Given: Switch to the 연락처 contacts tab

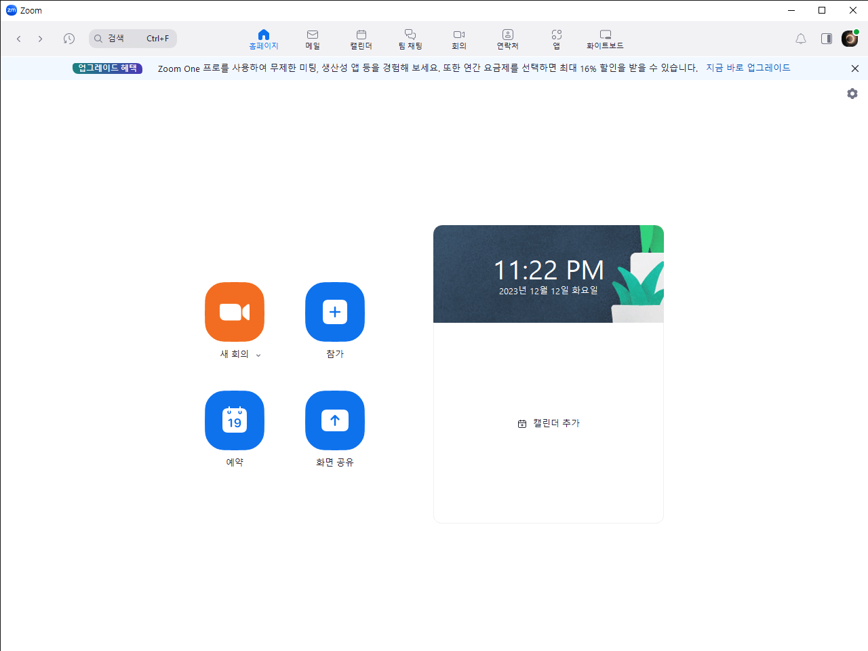Looking at the screenshot, I should pyautogui.click(x=508, y=39).
